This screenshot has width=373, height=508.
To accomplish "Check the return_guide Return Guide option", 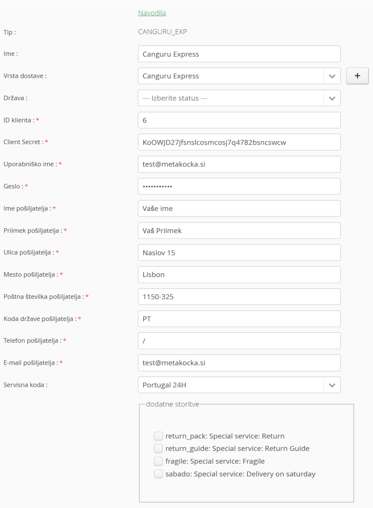I will pos(158,448).
